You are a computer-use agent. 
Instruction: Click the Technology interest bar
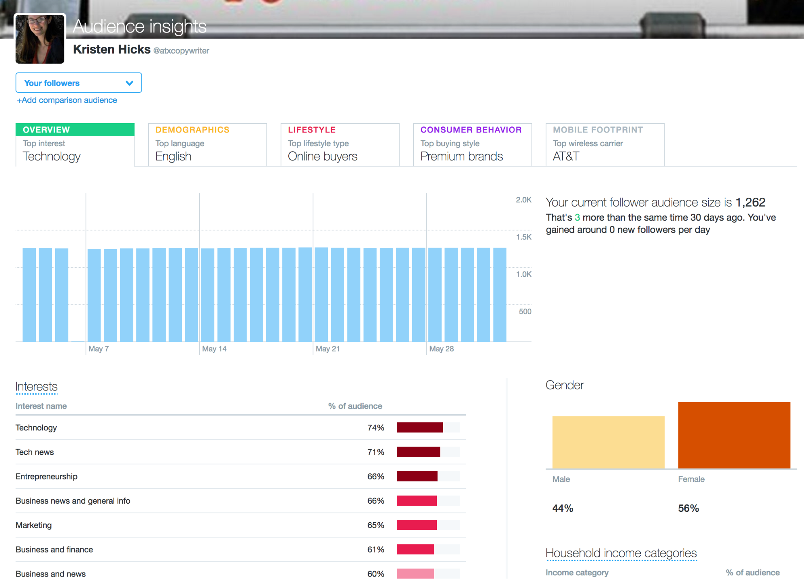[x=419, y=428]
